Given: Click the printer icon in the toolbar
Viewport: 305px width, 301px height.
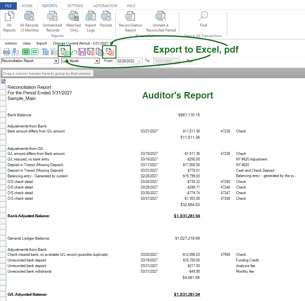Looking at the screenshot, I should (x=7, y=52).
